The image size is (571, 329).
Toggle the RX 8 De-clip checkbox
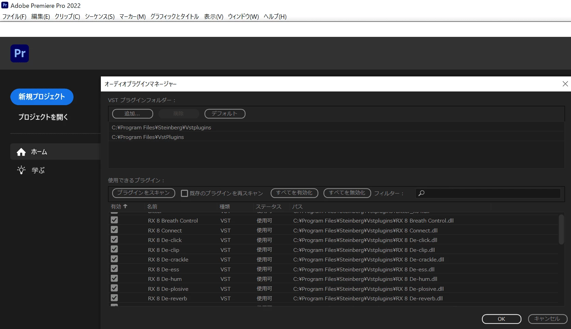point(114,249)
